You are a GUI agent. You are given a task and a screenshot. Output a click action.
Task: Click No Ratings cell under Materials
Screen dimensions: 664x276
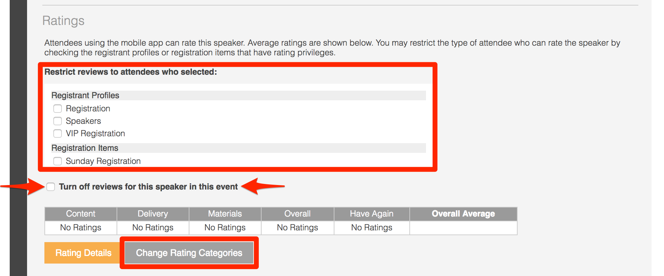(x=225, y=228)
